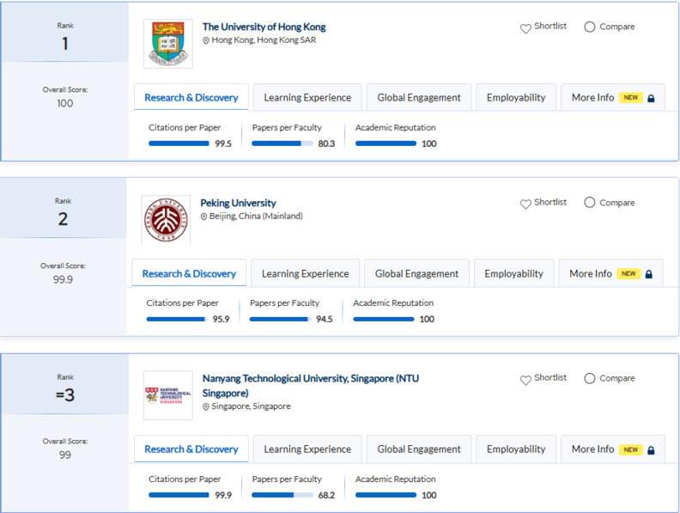680x513 pixels.
Task: Click the Rank 2 badge panel
Action: [x=63, y=209]
